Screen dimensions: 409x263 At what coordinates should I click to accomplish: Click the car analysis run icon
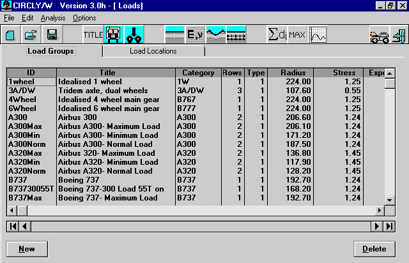379,36
